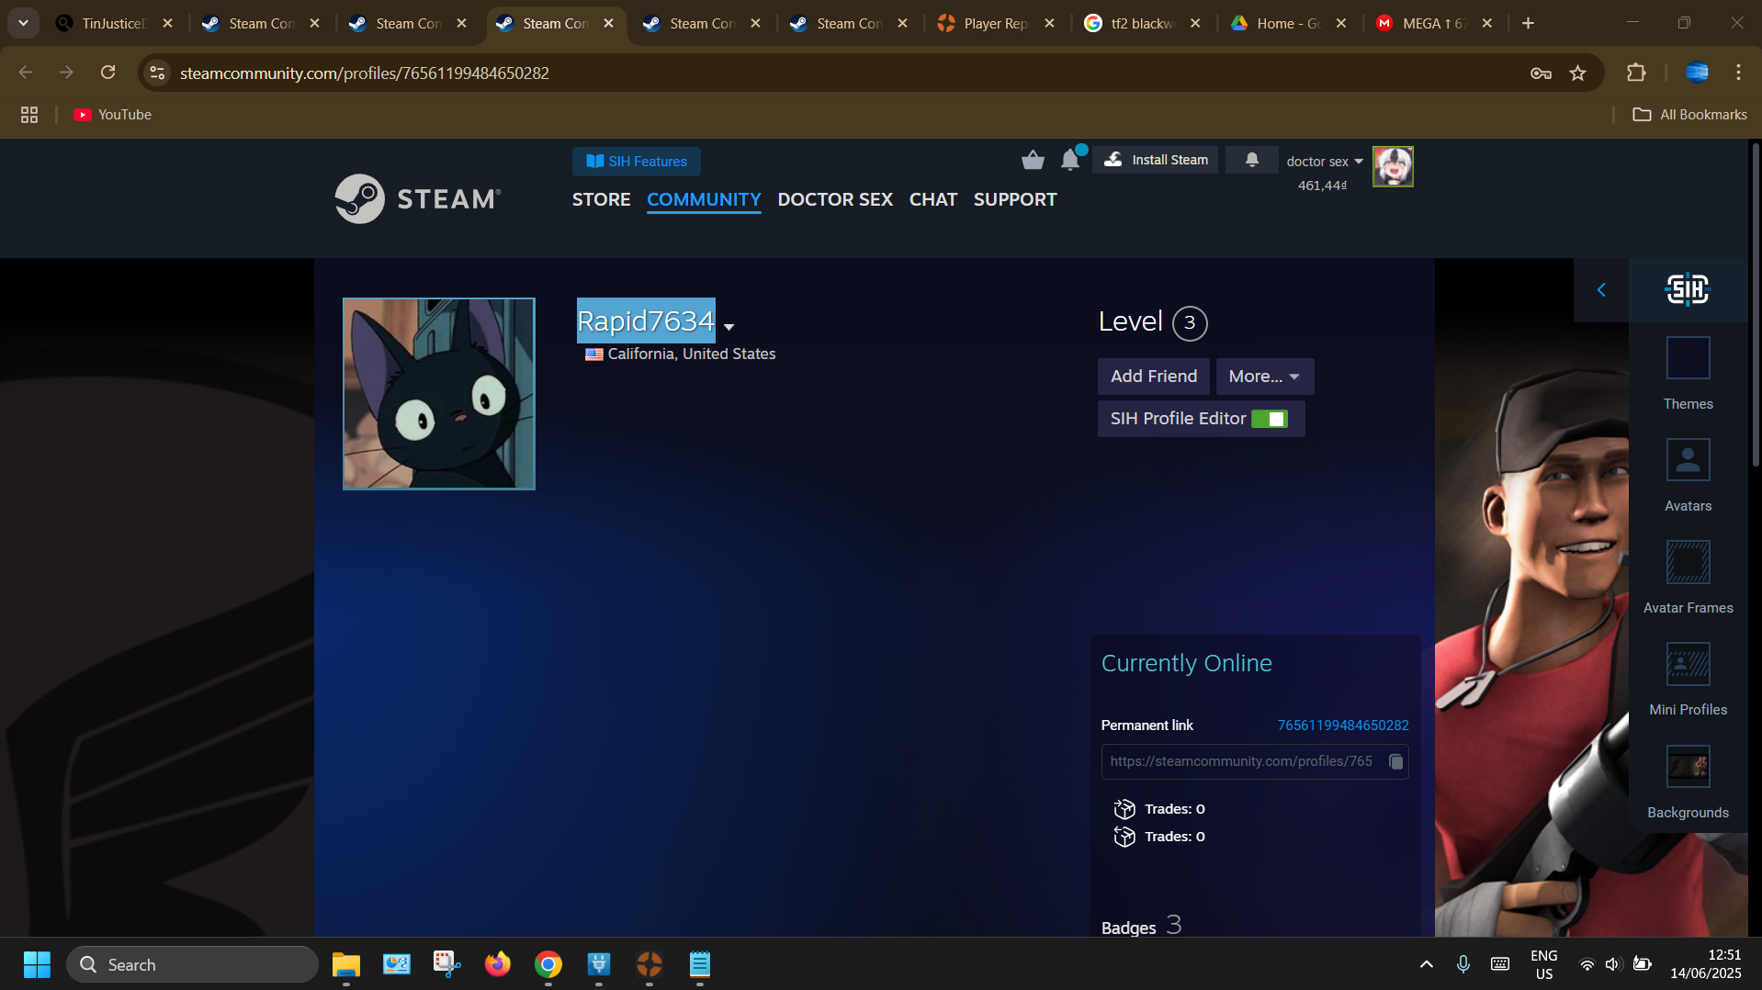The width and height of the screenshot is (1762, 990).
Task: Open the COMMUNITY menu
Action: tap(704, 199)
